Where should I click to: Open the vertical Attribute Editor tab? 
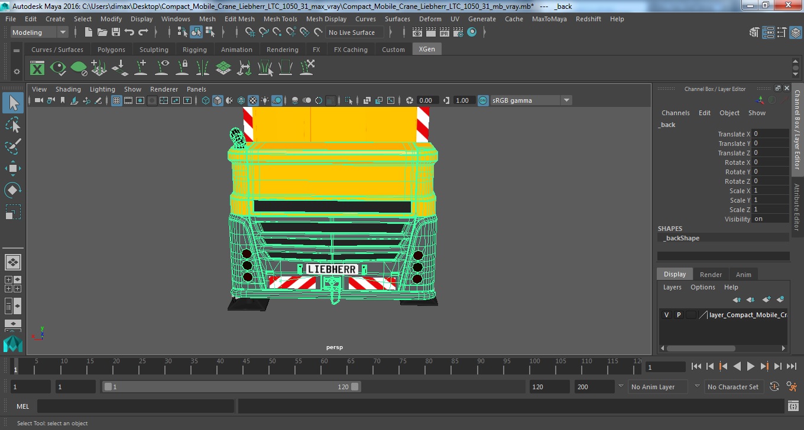pyautogui.click(x=797, y=207)
